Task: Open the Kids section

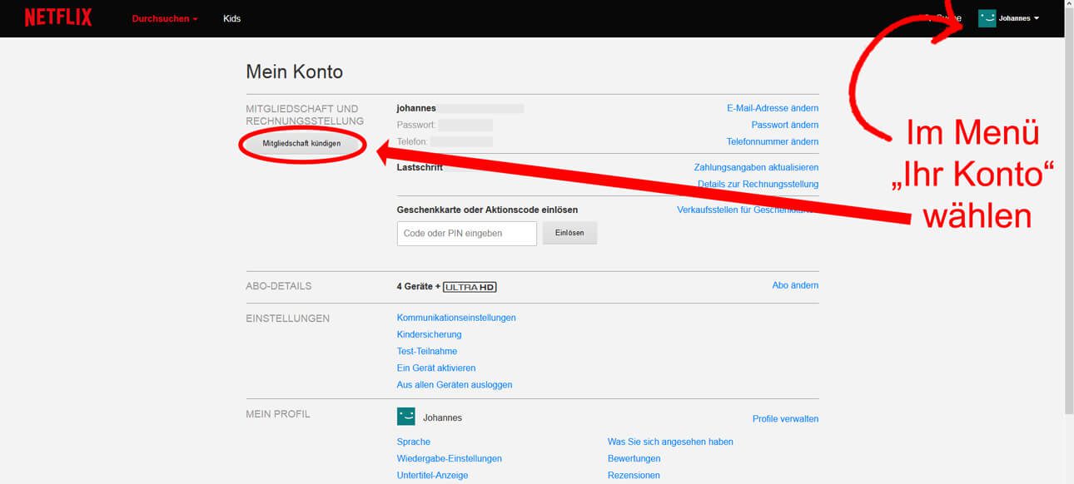Action: coord(231,18)
